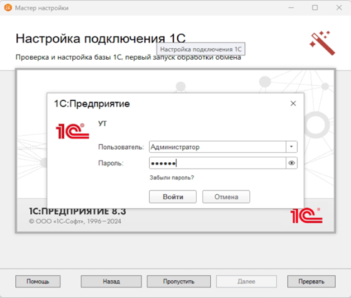Click the Пользователь: label

(x=121, y=147)
